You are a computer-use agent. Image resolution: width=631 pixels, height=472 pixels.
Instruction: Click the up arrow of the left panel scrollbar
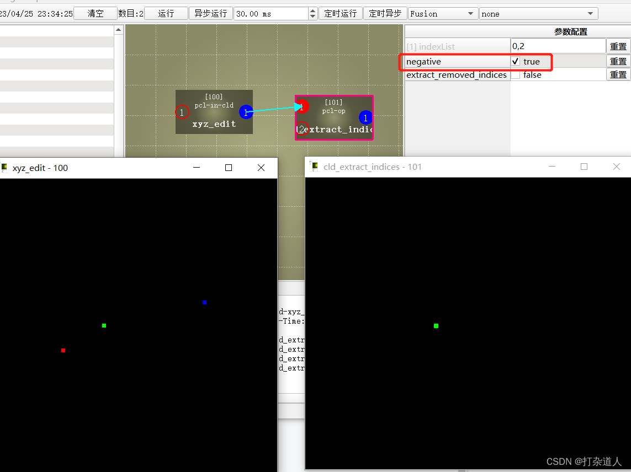pos(118,29)
